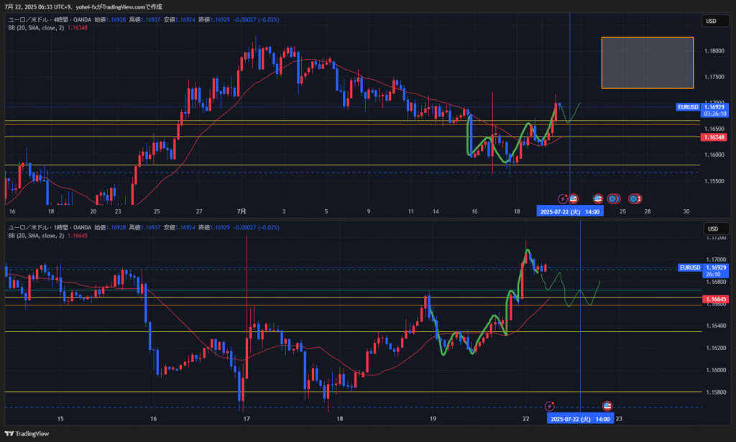The width and height of the screenshot is (736, 442).
Task: Select the BB indicator legend in the 1-hour chart
Action: pos(48,236)
